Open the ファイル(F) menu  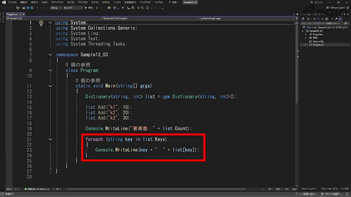point(12,2)
